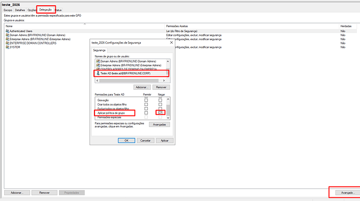Viewport: 360px width, 201px height.
Task: Click the horizontal scrollbar thumb in user list
Action: click(129, 80)
